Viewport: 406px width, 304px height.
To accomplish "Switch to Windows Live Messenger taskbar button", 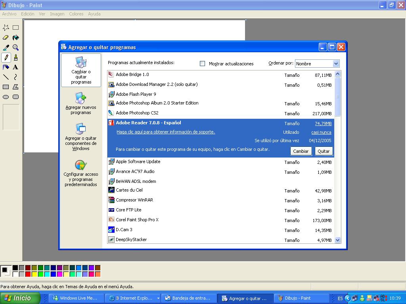I will click(x=77, y=298).
